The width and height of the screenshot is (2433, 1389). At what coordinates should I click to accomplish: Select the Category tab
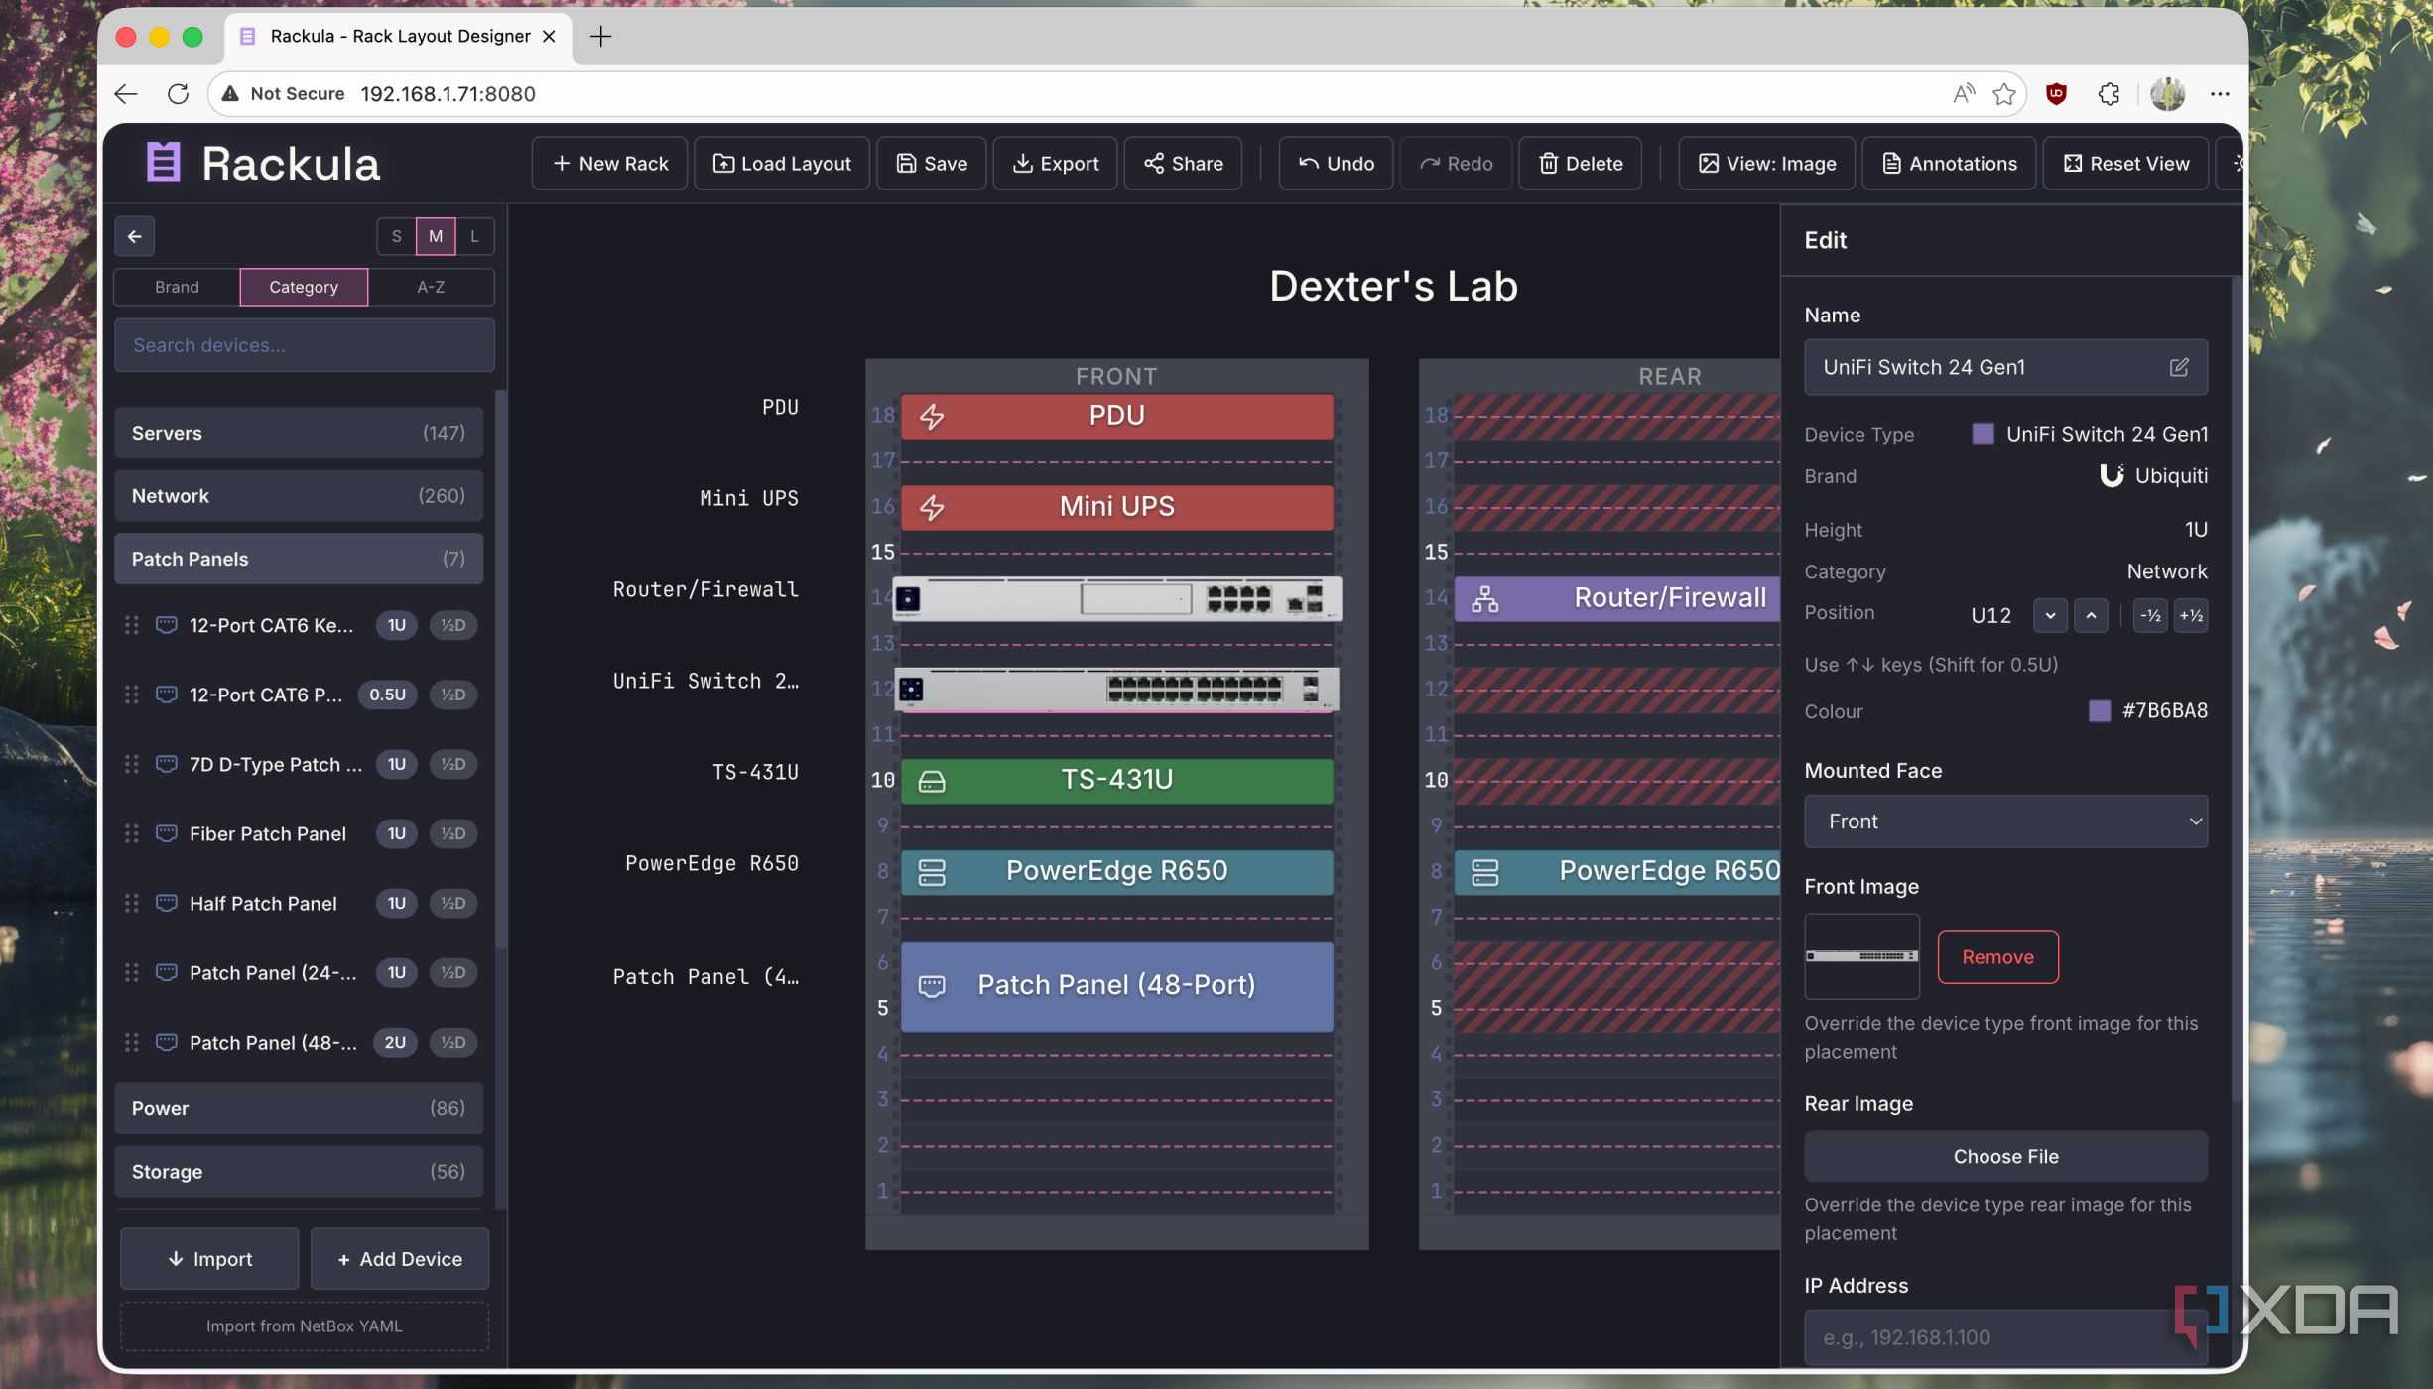(x=304, y=287)
